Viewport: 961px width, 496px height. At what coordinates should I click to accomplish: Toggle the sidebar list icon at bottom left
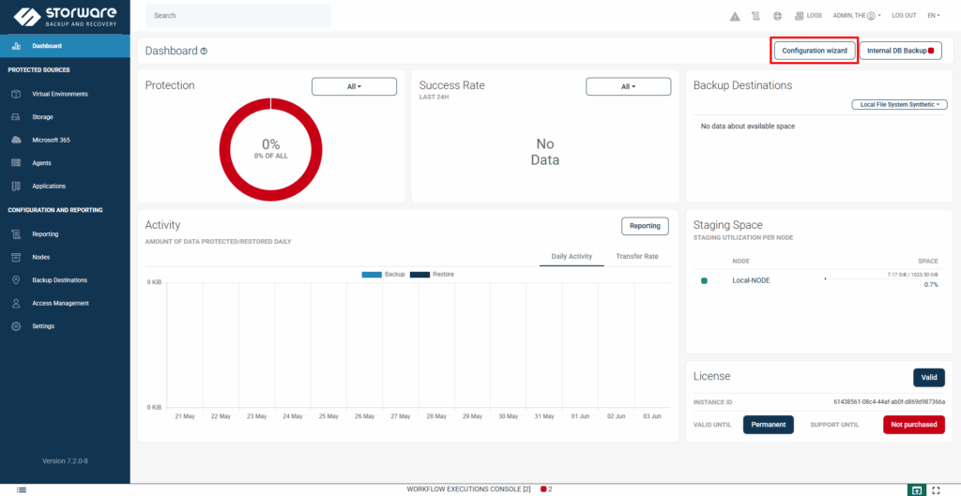[22, 489]
